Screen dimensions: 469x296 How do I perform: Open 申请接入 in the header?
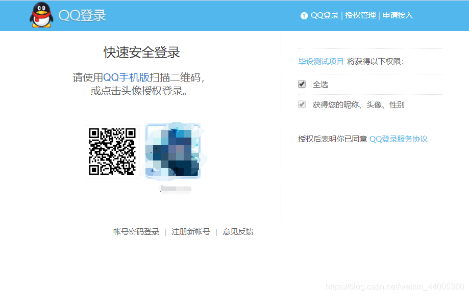coord(398,15)
